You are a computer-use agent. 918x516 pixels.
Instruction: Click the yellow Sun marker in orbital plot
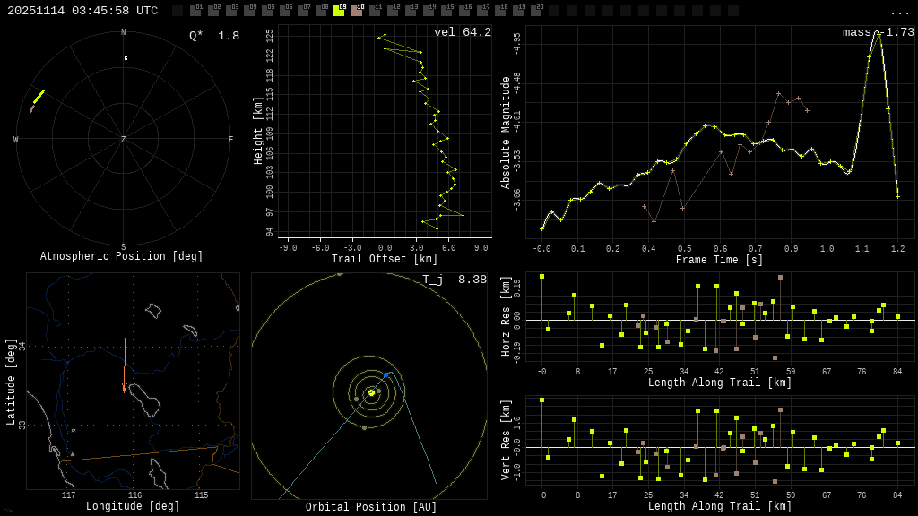(x=371, y=392)
